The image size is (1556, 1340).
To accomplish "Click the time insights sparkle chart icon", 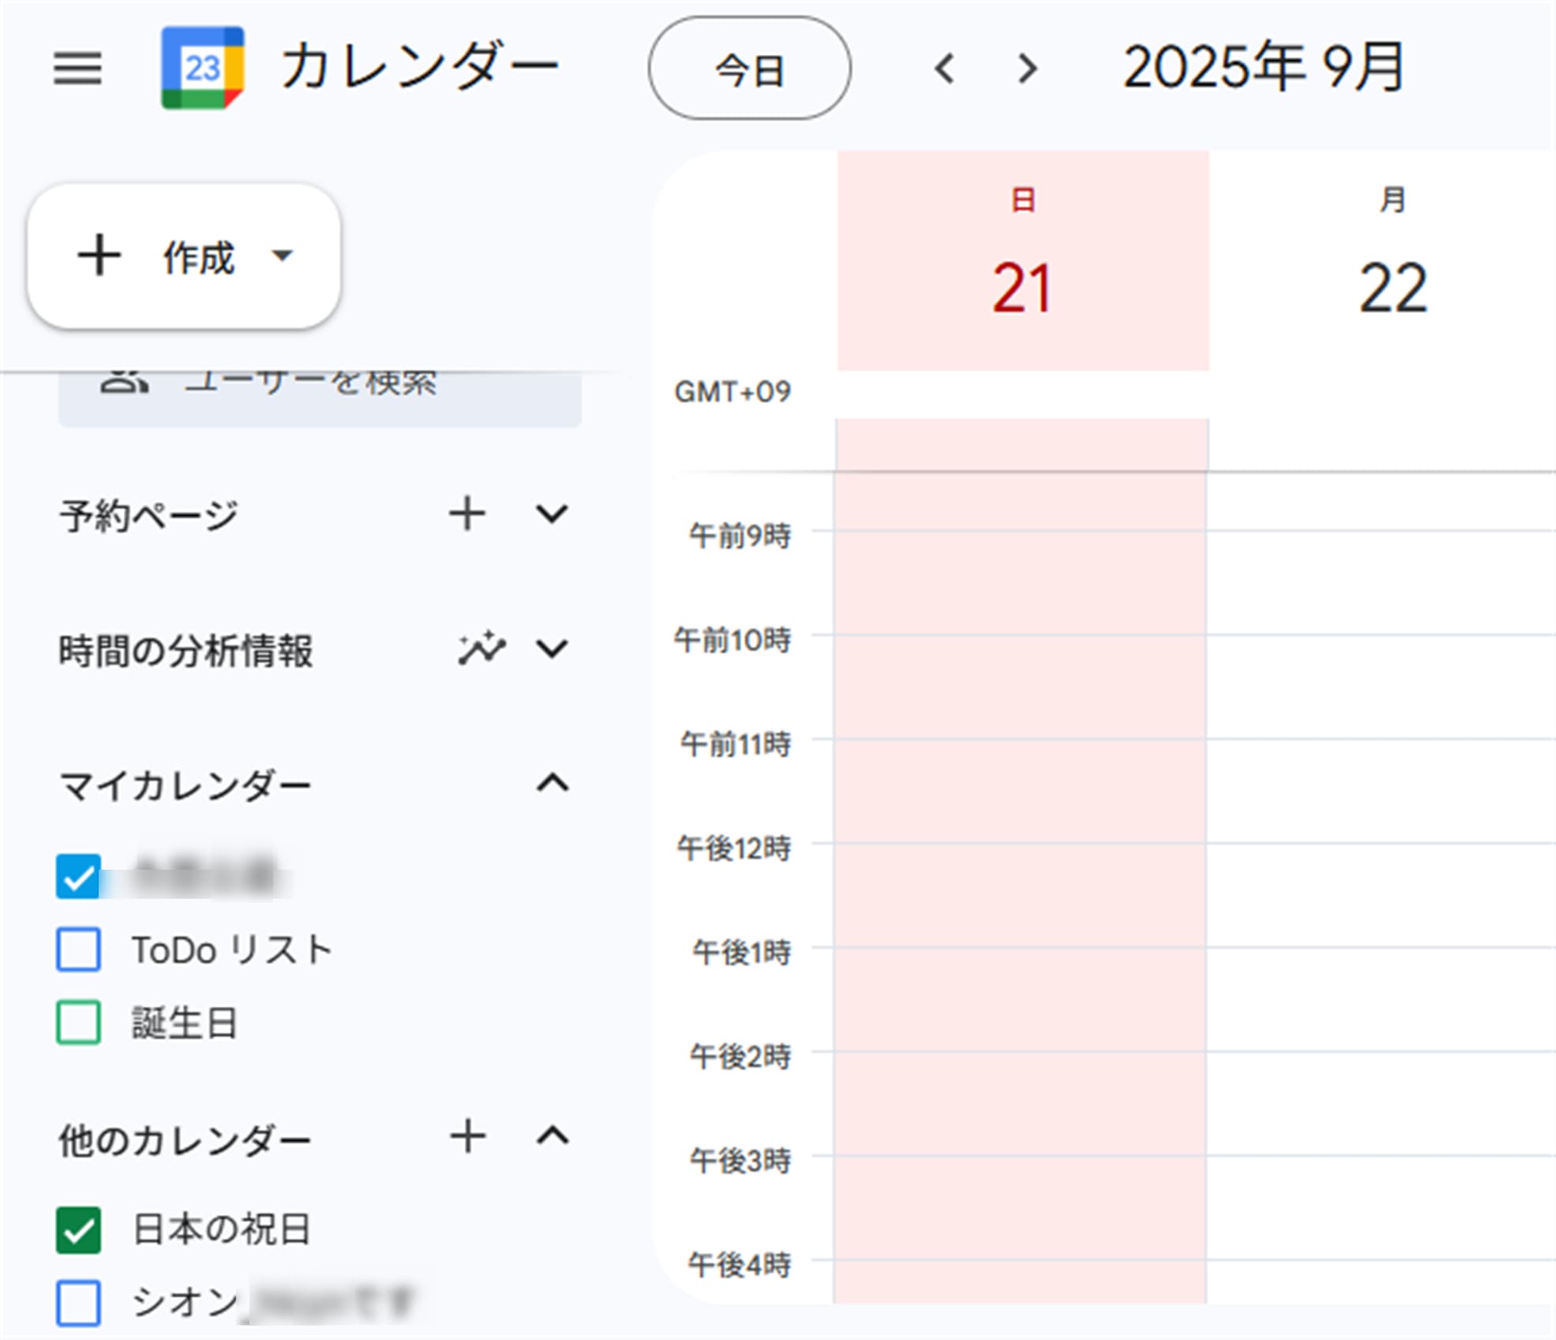I will 481,649.
